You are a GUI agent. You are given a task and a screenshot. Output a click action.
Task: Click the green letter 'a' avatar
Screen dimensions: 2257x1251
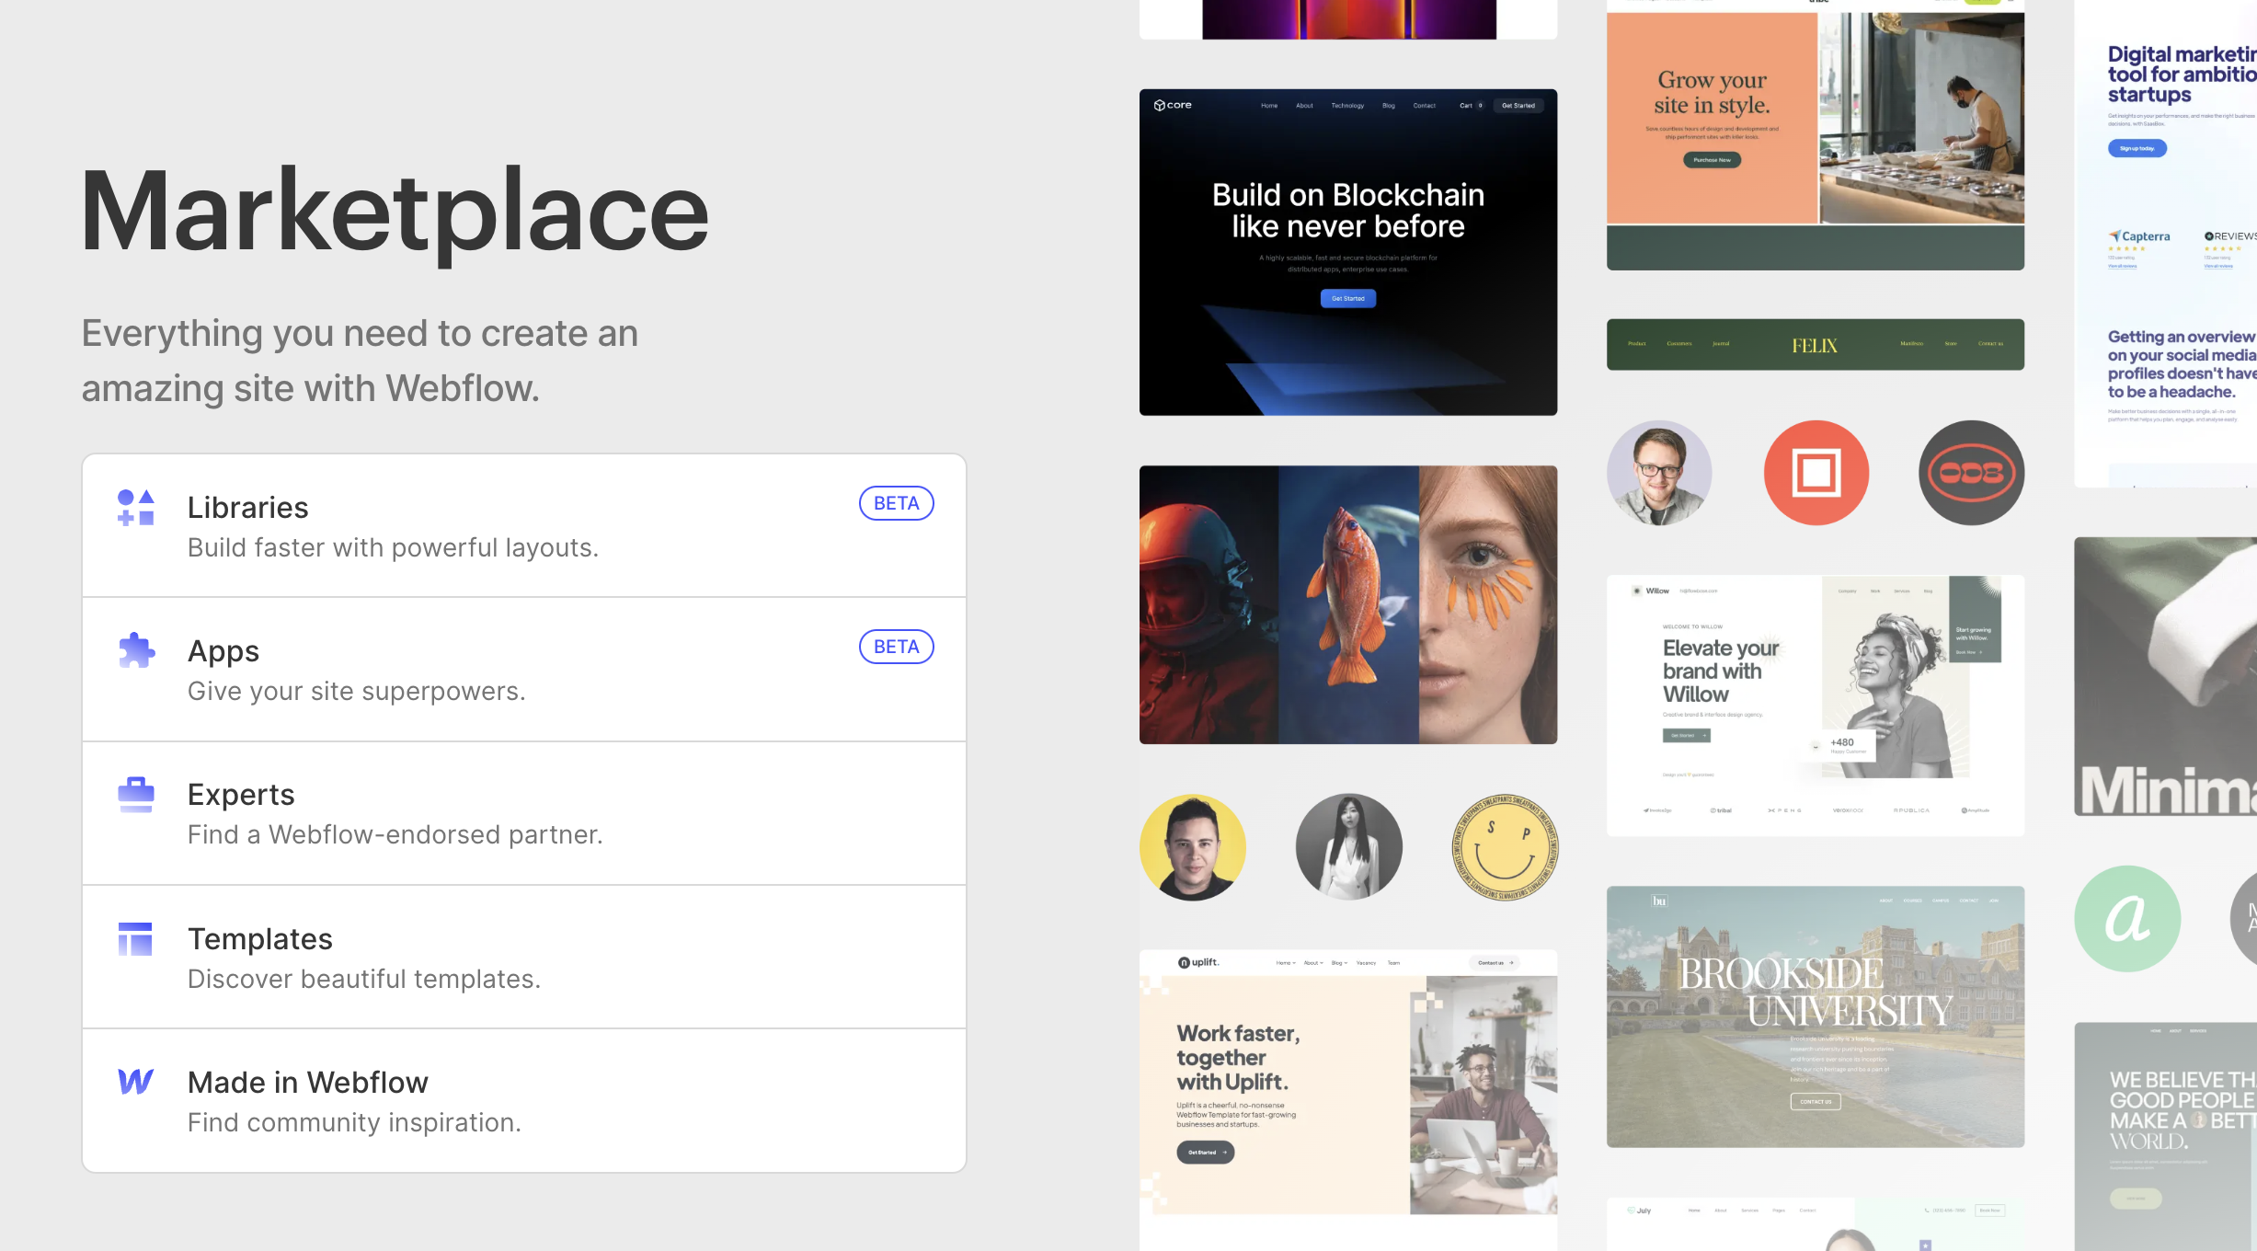click(x=2127, y=918)
